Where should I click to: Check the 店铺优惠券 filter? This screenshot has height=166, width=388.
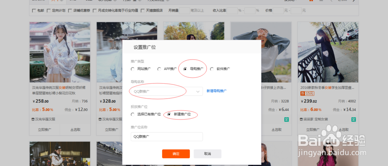tap(70, 10)
